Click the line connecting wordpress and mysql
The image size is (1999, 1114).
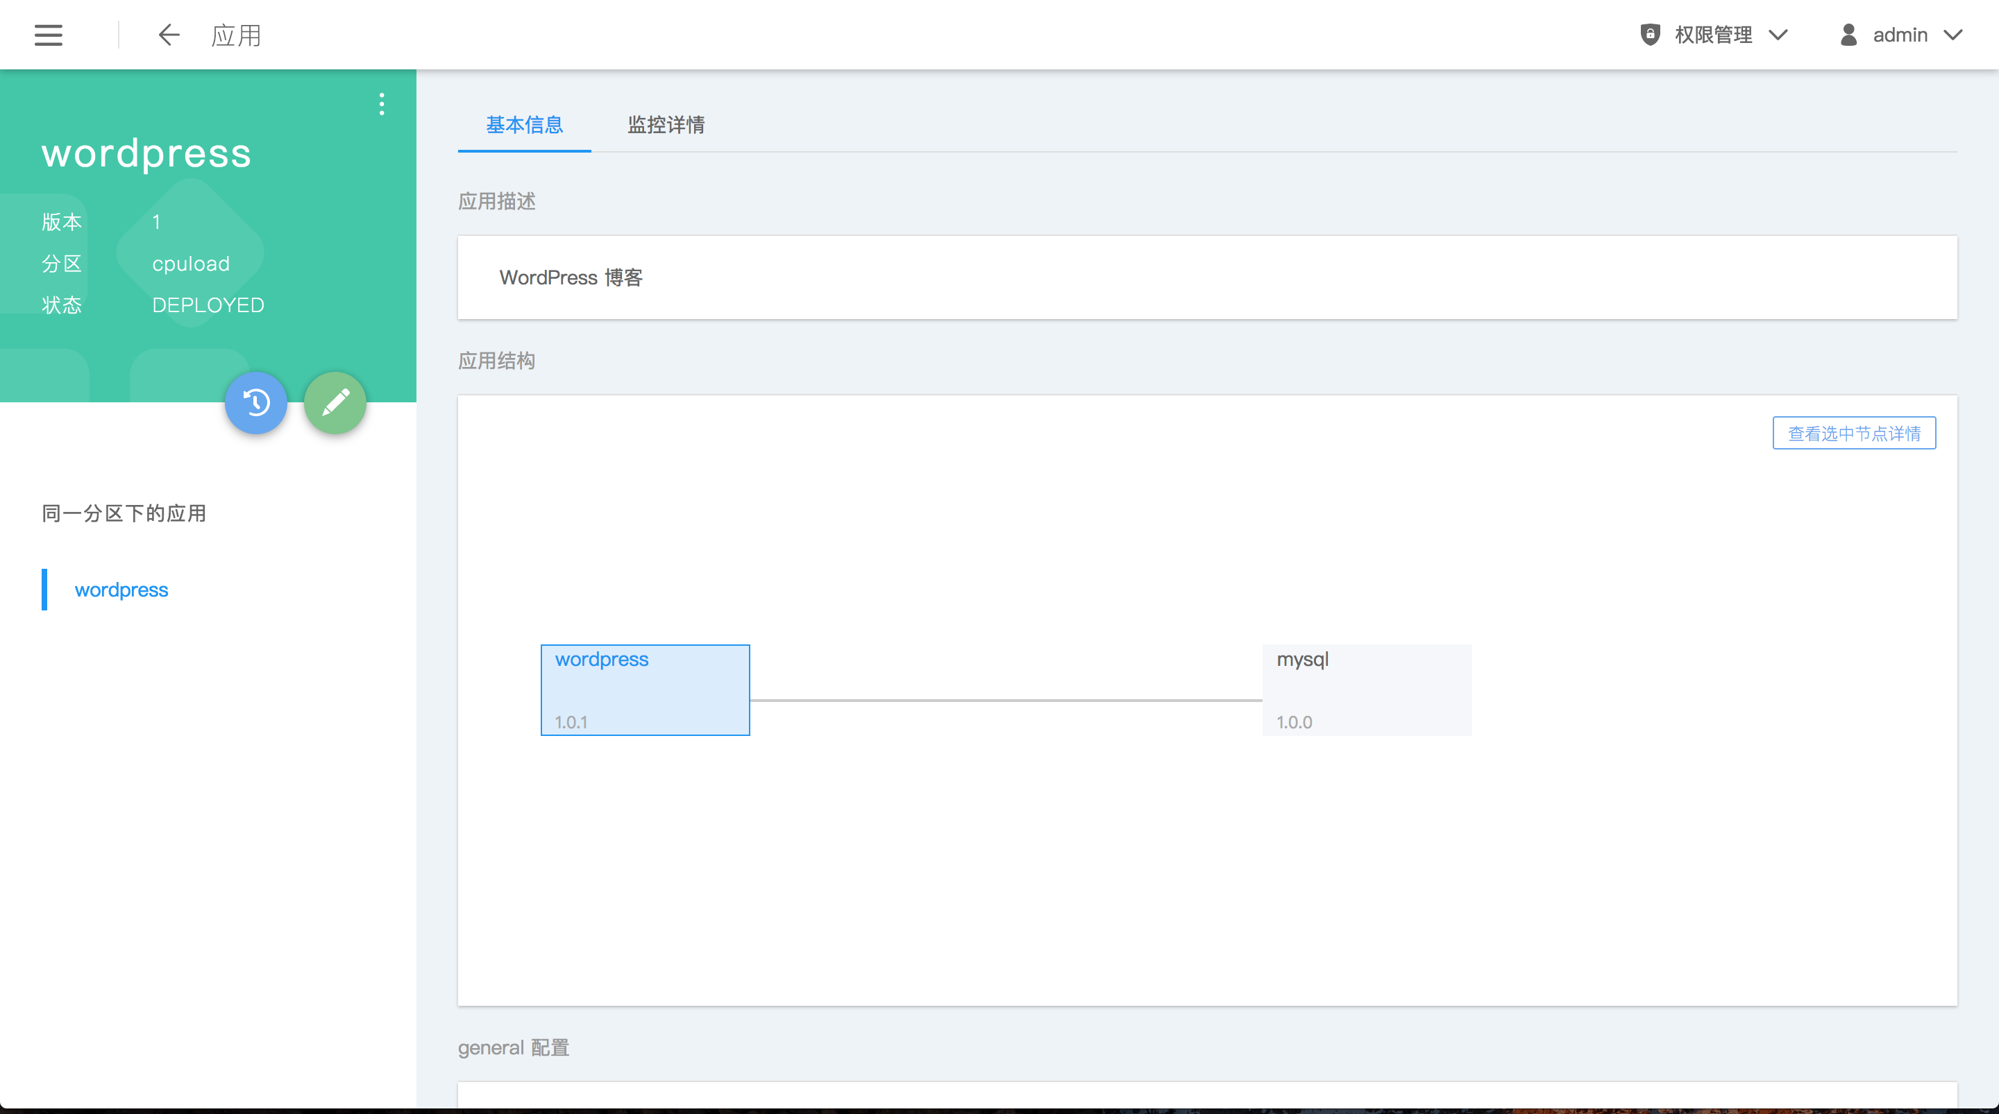[x=1006, y=701]
